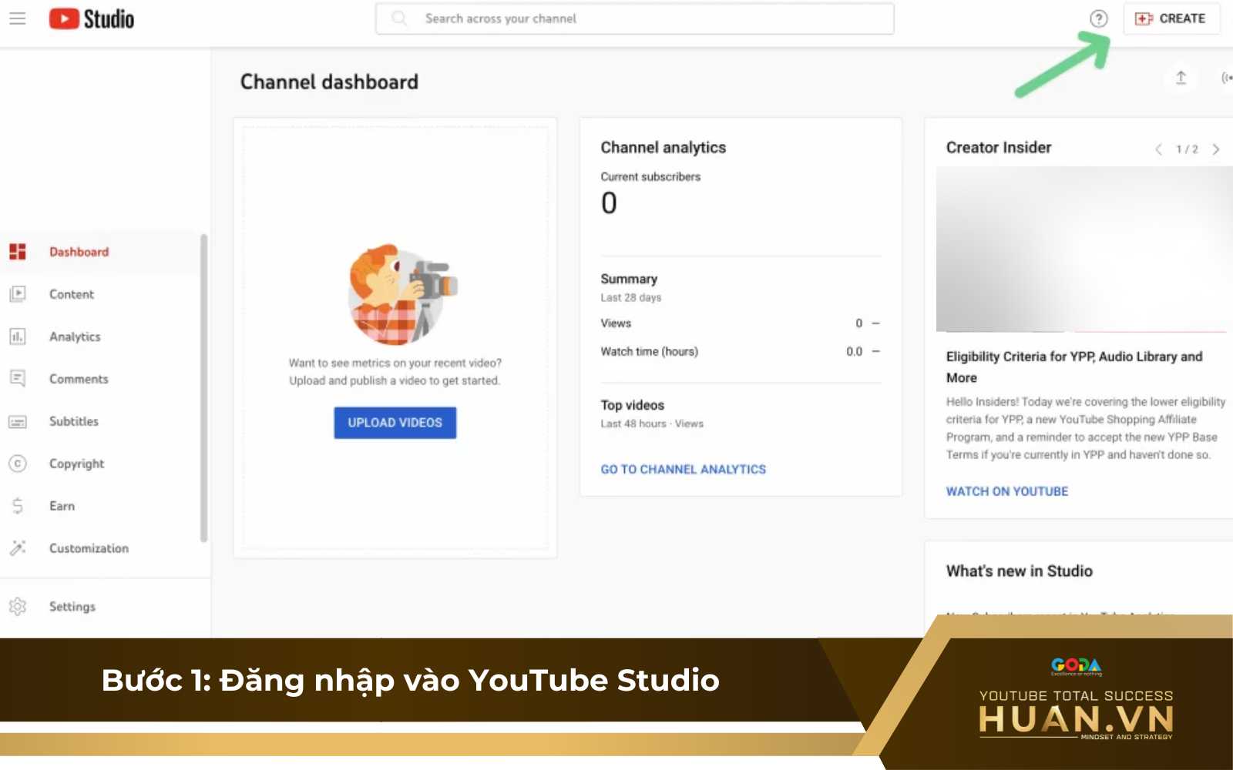Click the upload arrow icon
Screen dimensions: 1233x770
click(1181, 78)
